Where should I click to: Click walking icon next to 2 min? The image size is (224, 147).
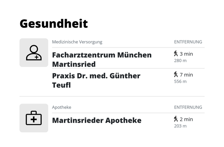tap(176, 119)
